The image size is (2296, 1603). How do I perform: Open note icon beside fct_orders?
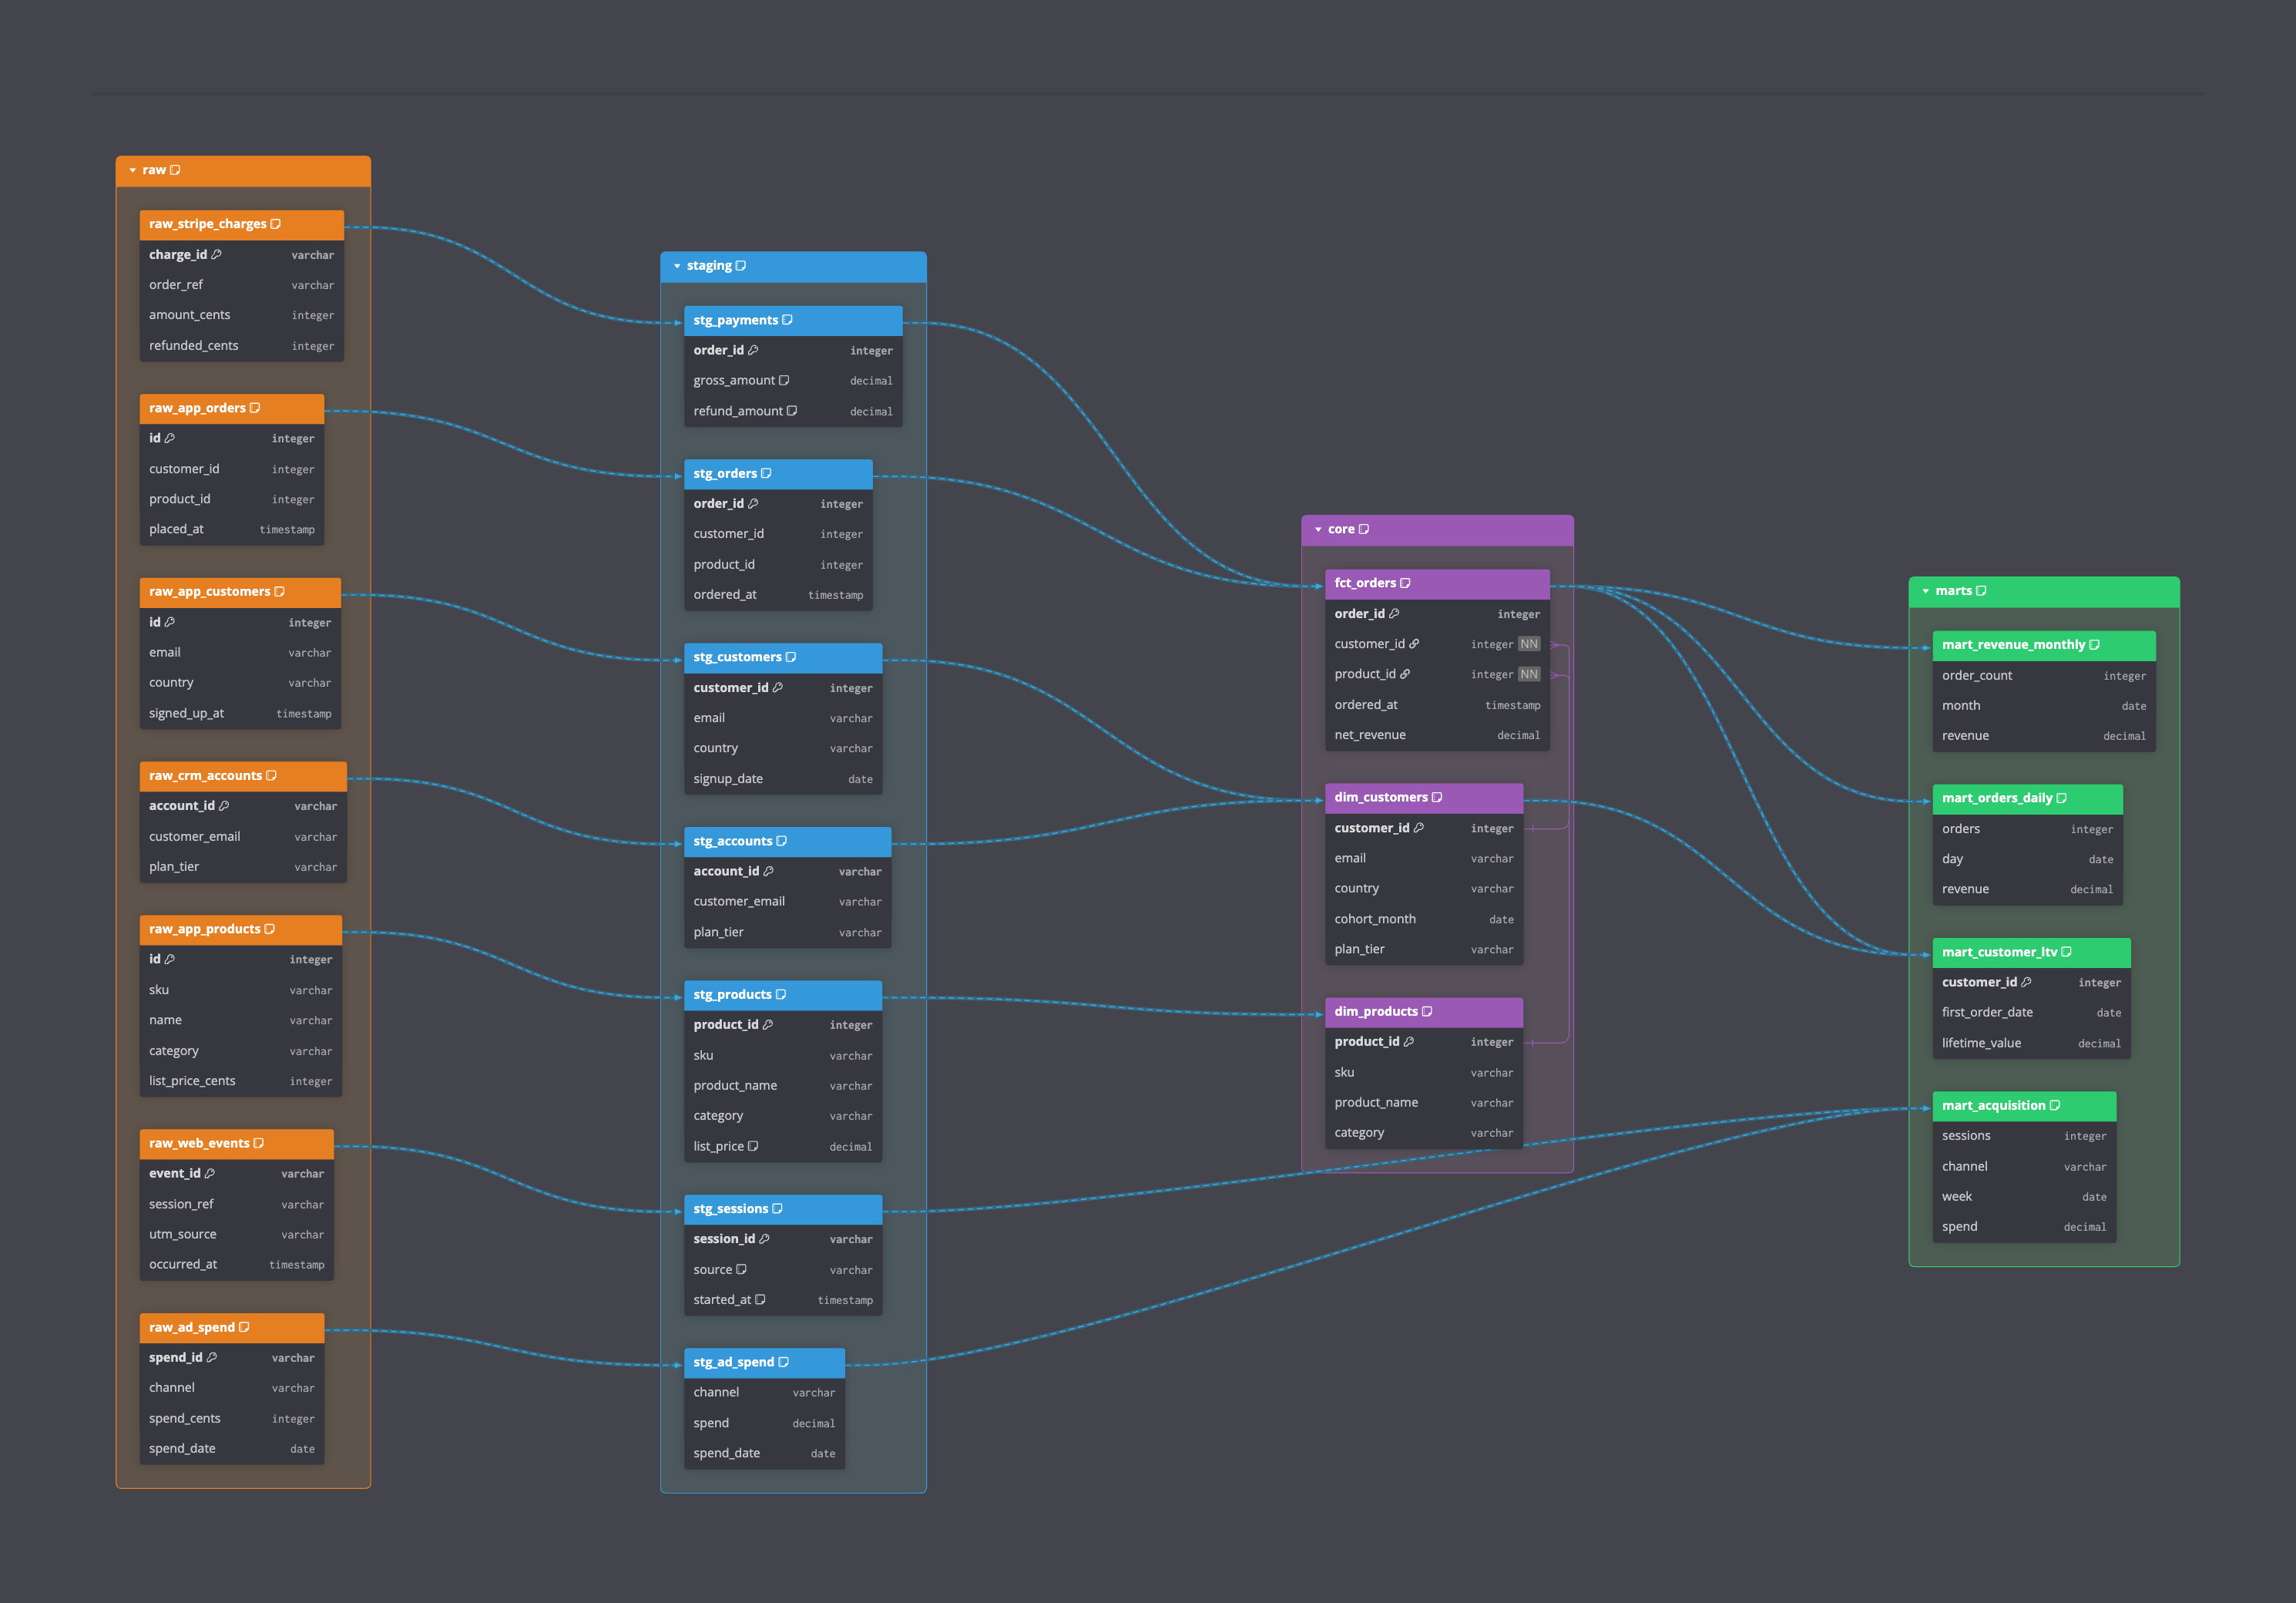pos(1405,583)
